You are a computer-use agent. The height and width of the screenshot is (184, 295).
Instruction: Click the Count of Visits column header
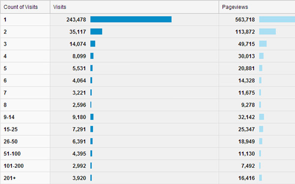(21, 7)
